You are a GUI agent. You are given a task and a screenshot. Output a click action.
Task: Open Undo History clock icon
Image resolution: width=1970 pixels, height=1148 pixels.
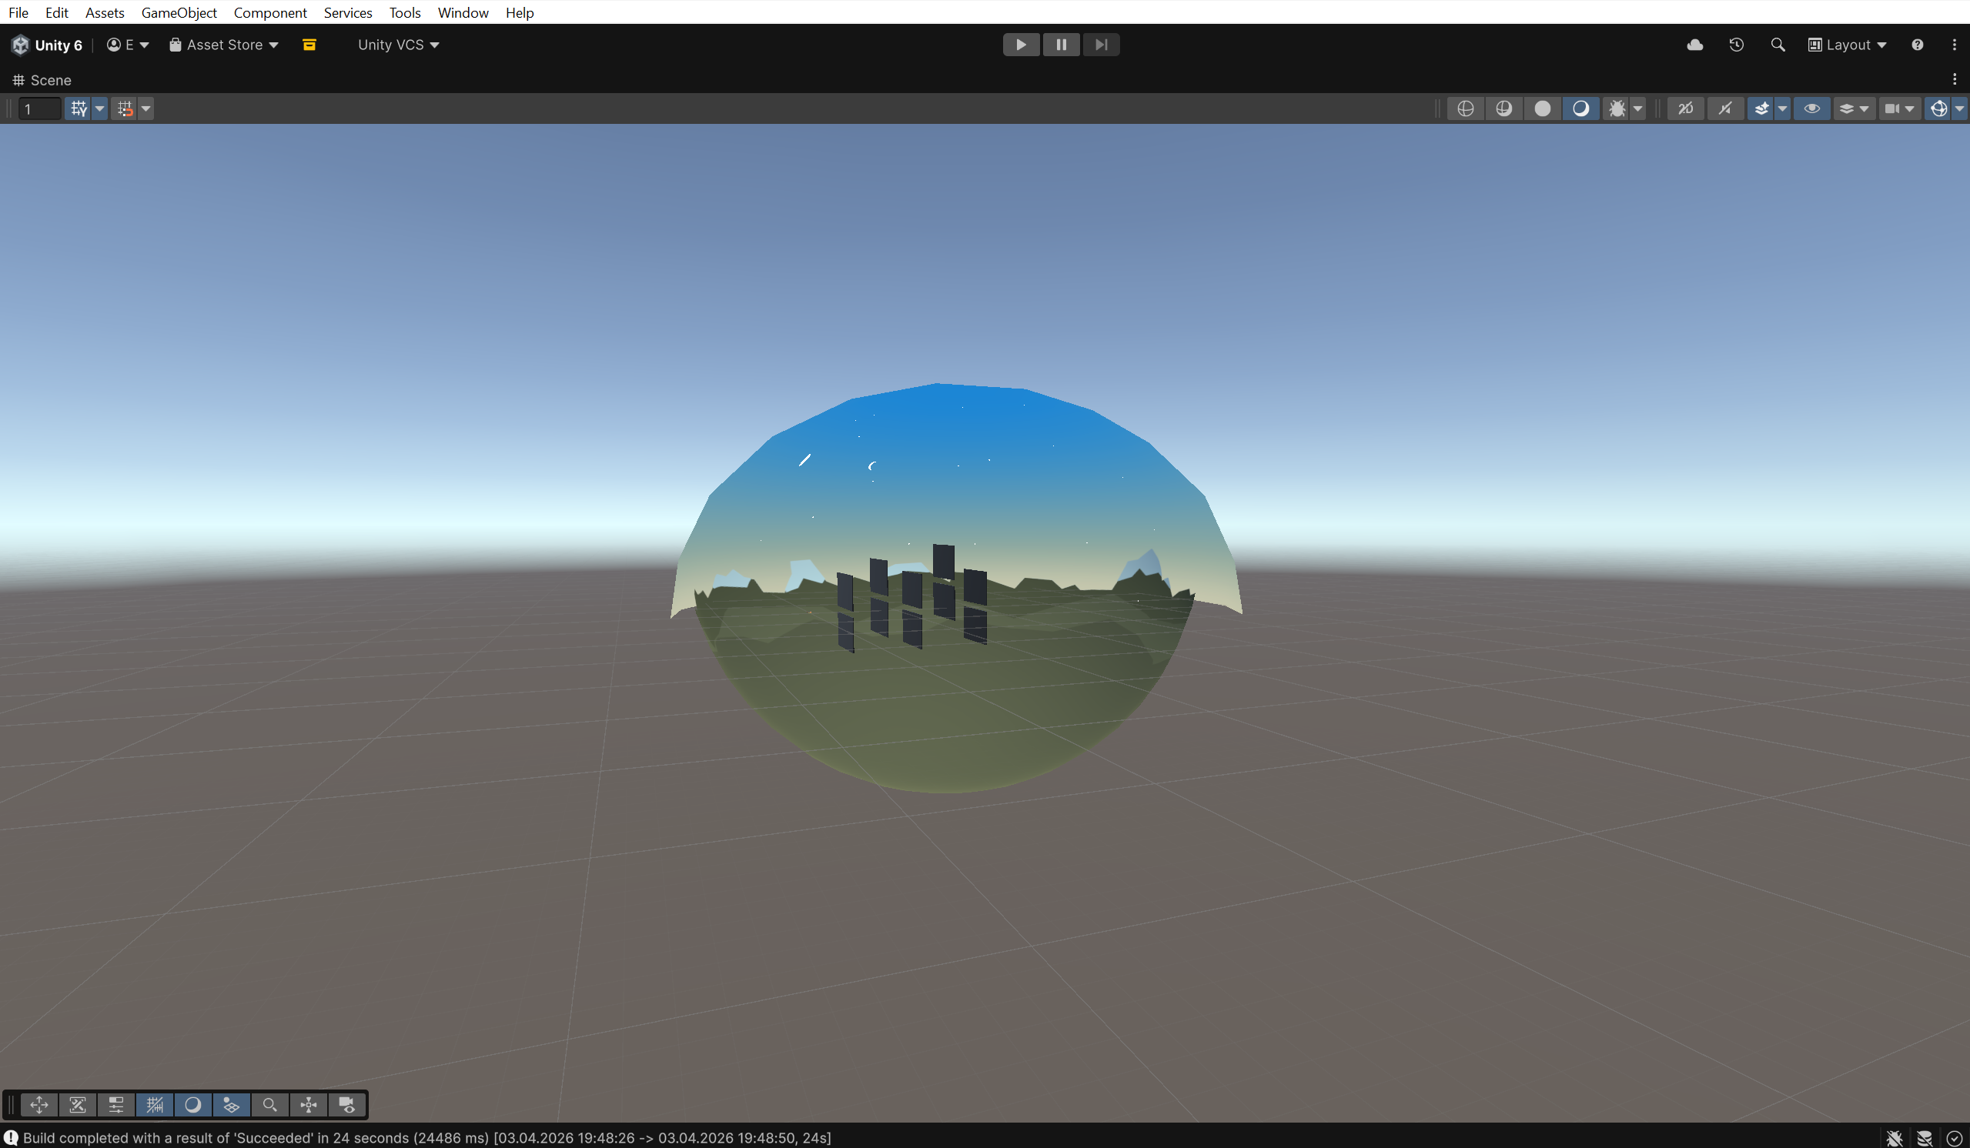[x=1736, y=45]
